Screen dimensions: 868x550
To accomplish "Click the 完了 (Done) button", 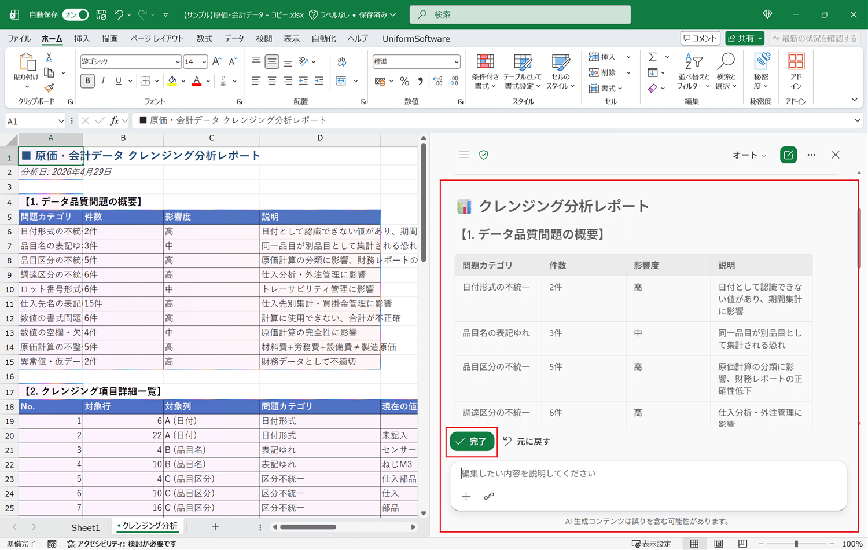I will click(x=472, y=441).
